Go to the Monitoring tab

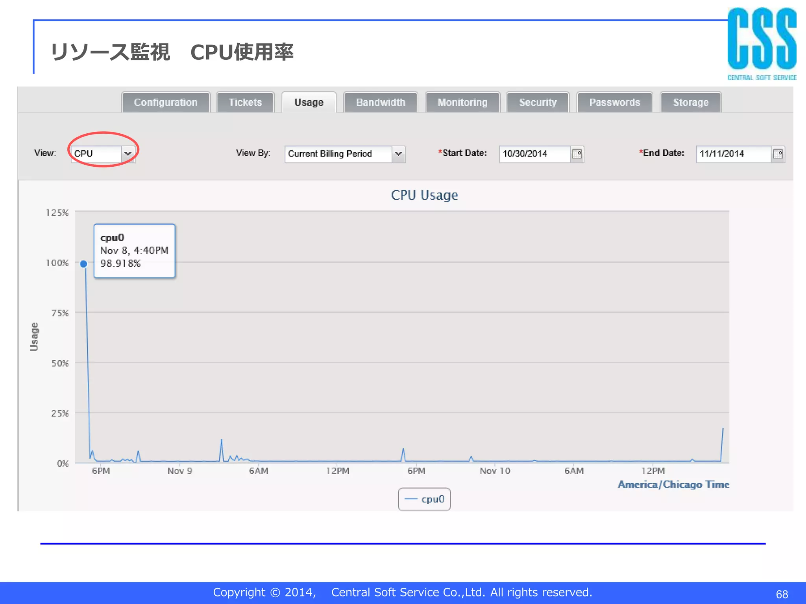462,102
